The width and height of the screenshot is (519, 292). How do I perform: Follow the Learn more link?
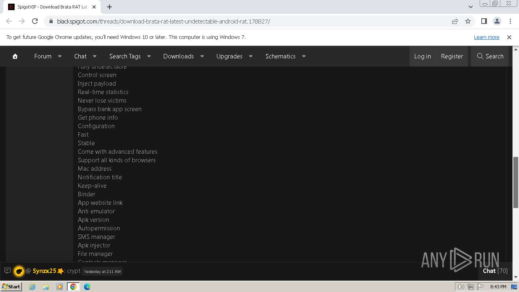487,37
